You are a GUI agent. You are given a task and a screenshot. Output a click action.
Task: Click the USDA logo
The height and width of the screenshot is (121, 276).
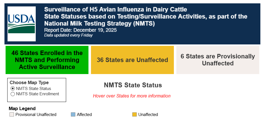21,24
